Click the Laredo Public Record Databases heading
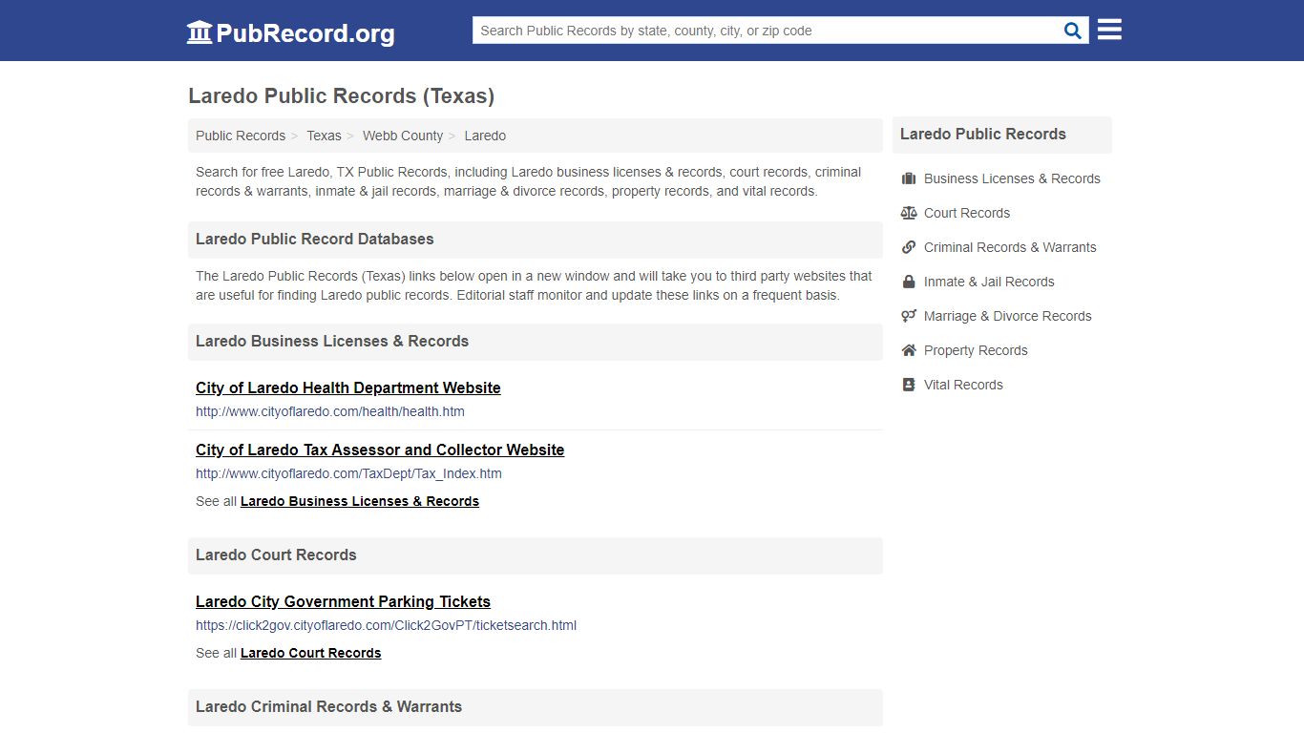Viewport: 1304px width, 733px height. point(315,239)
